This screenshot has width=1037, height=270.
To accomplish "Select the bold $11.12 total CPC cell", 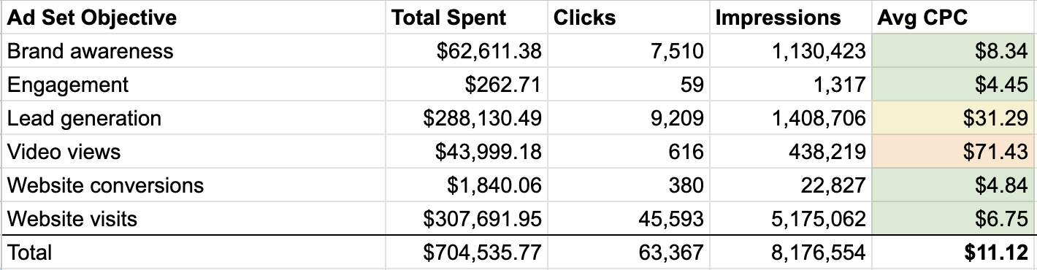I will tap(953, 252).
